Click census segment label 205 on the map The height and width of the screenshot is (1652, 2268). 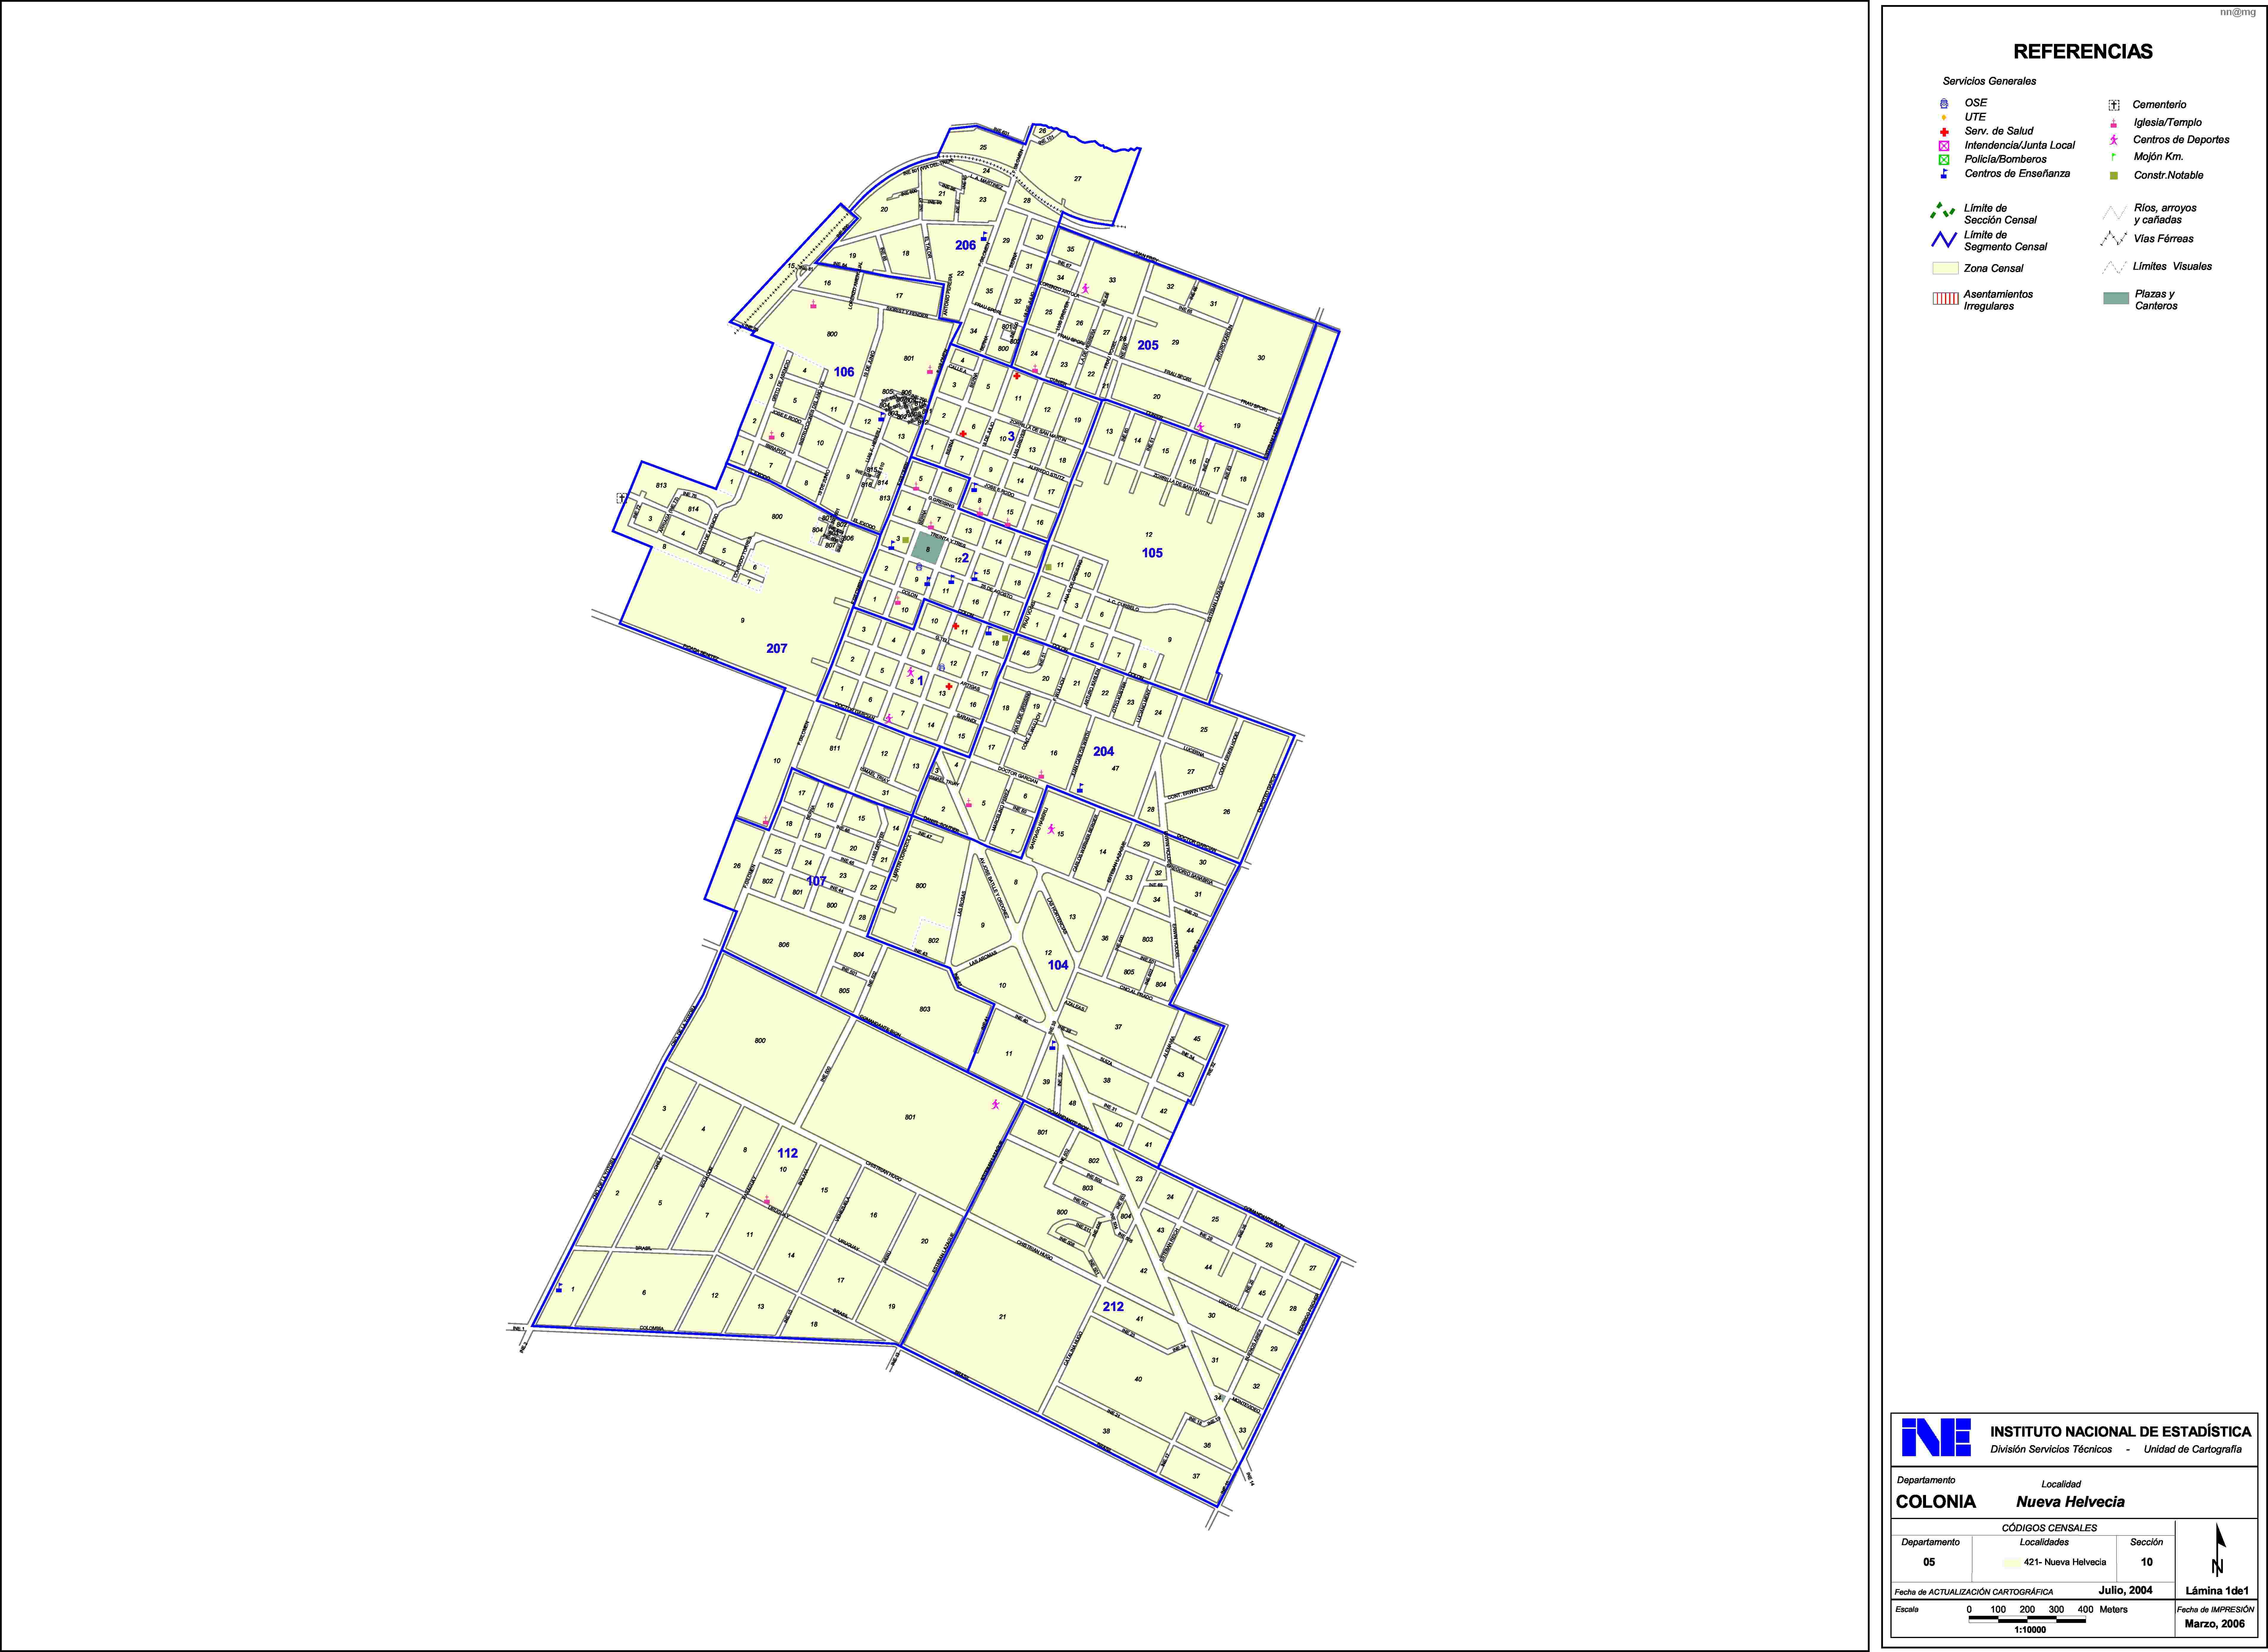[1147, 345]
